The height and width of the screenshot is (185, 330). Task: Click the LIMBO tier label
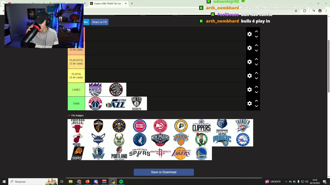[x=76, y=90]
